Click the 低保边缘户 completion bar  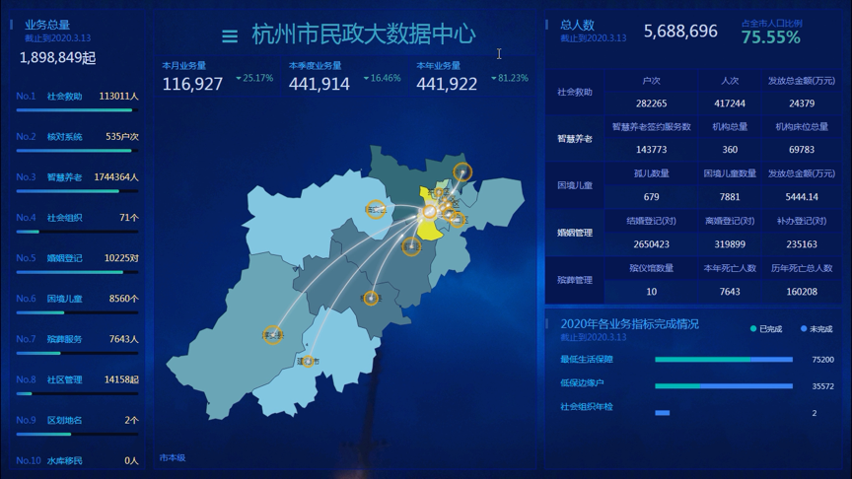pyautogui.click(x=724, y=386)
